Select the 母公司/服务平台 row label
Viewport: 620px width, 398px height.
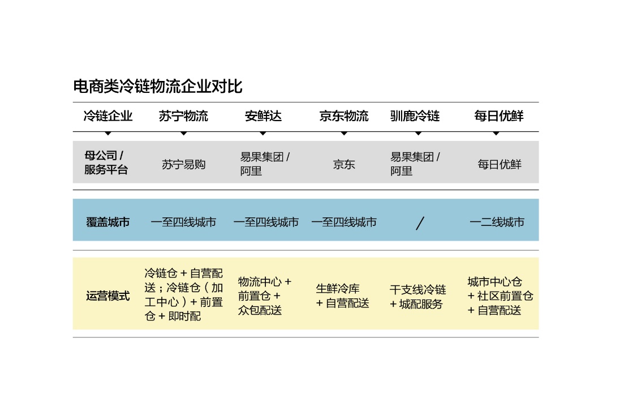coord(106,162)
